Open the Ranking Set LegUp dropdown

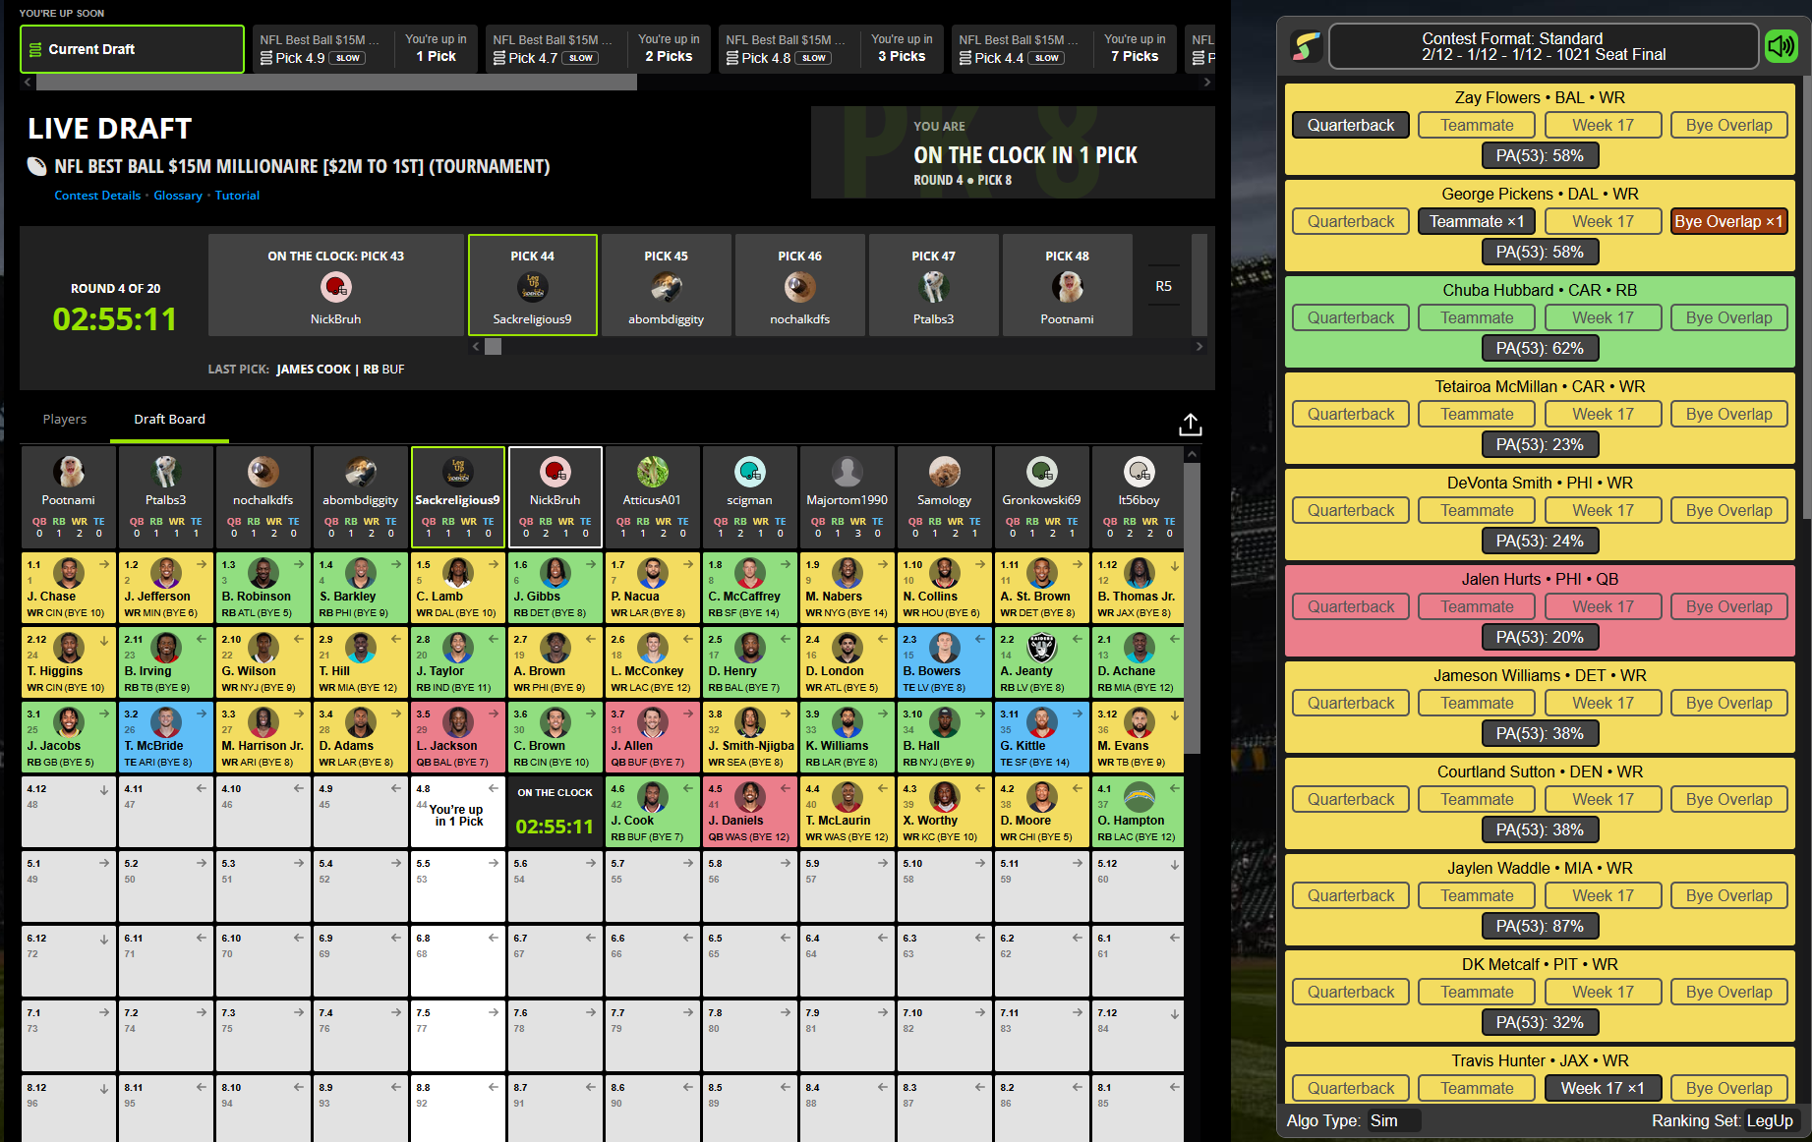pyautogui.click(x=1770, y=1120)
